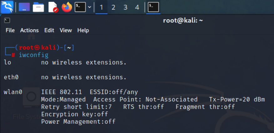Click the root@kali title bar

(183, 21)
